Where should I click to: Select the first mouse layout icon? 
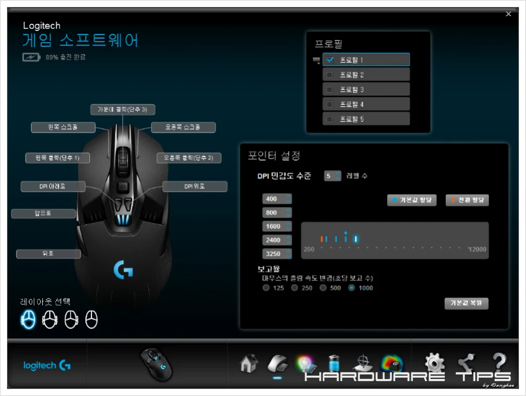[28, 319]
